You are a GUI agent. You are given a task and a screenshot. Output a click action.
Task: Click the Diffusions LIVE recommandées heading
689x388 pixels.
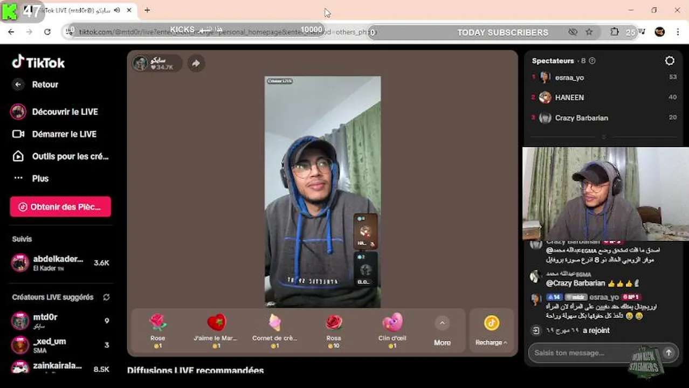[x=195, y=371]
